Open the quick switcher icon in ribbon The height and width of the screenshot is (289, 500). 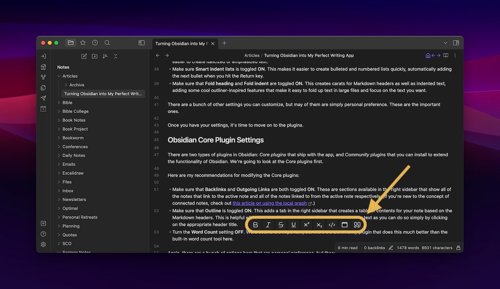point(43,56)
